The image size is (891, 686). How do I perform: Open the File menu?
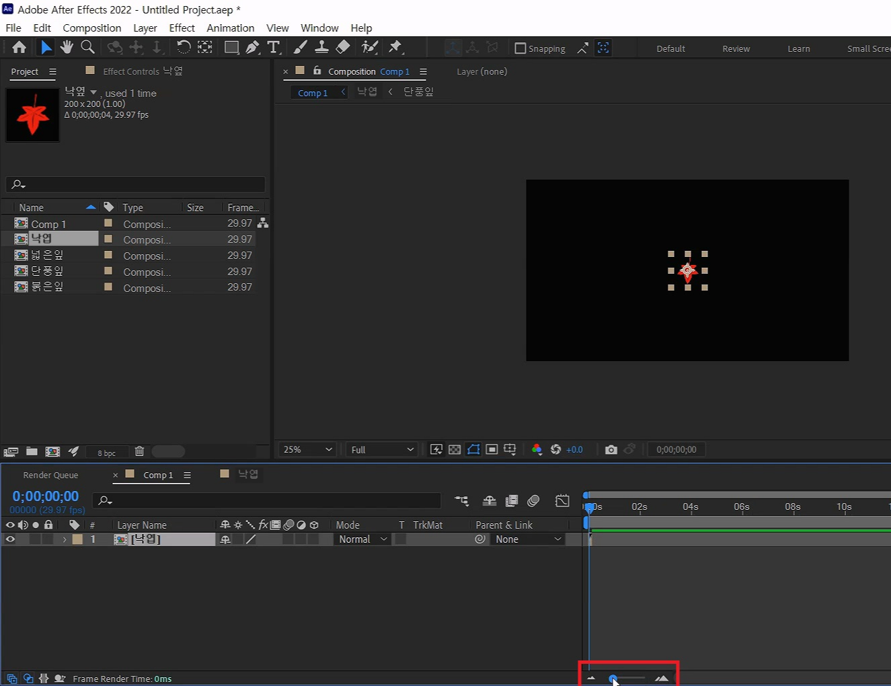pos(13,28)
